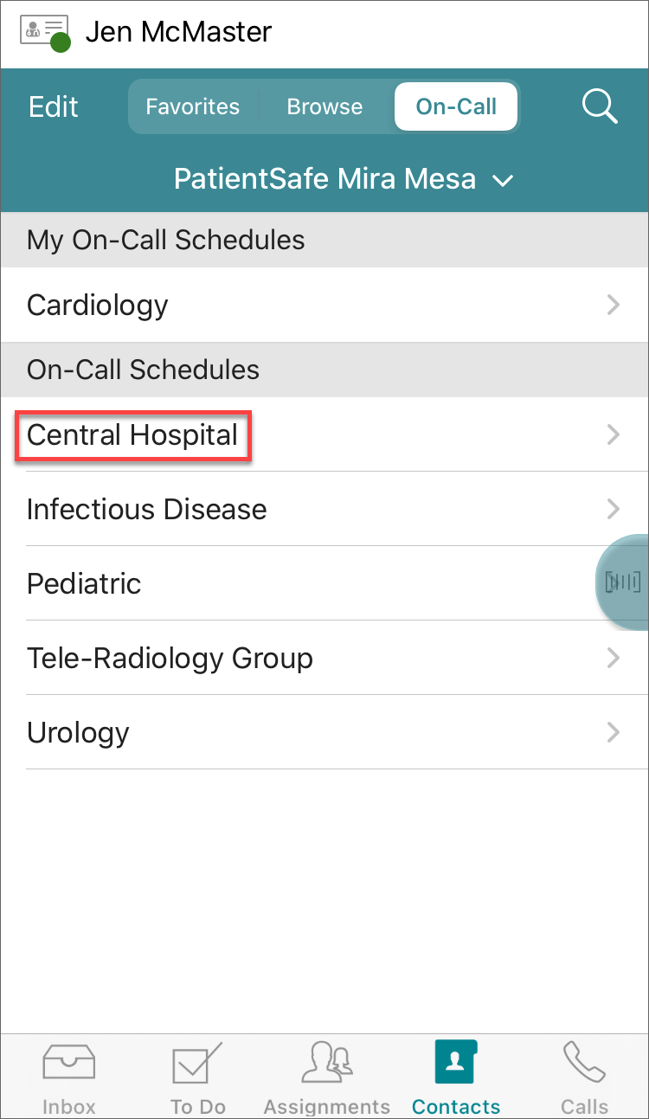Select the Pediatric on-call schedule
The height and width of the screenshot is (1119, 649).
click(84, 583)
